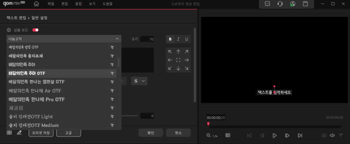Toggle the simple mode switch

point(36,30)
